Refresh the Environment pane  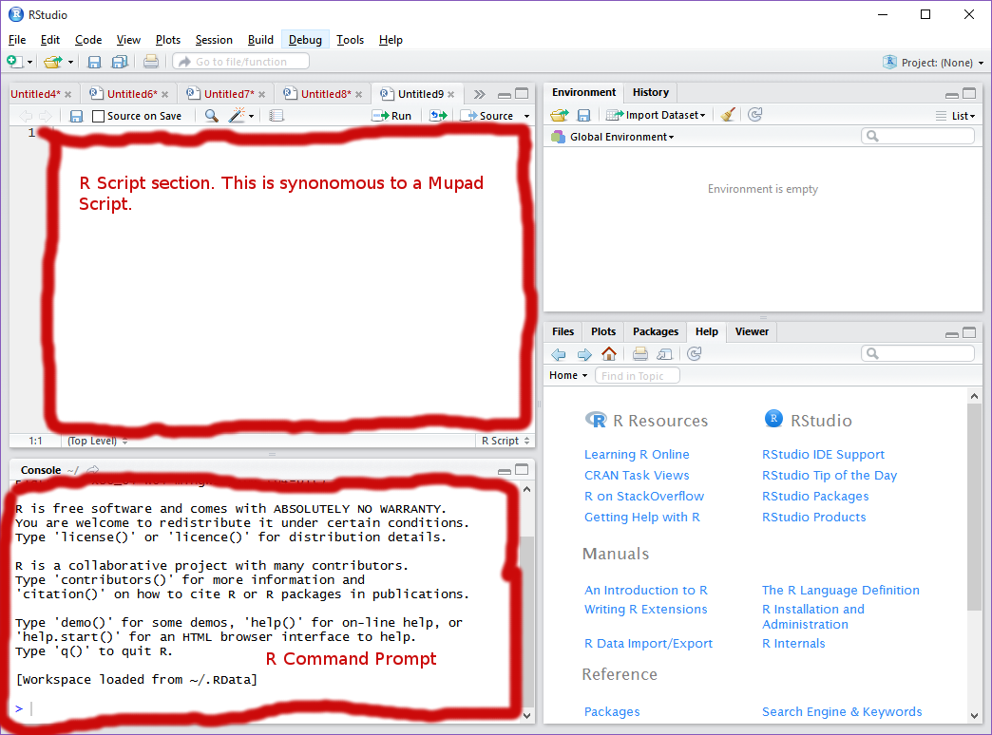click(x=754, y=115)
